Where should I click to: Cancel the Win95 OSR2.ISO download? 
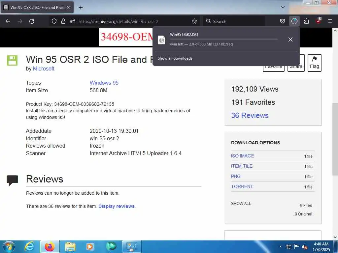[290, 40]
